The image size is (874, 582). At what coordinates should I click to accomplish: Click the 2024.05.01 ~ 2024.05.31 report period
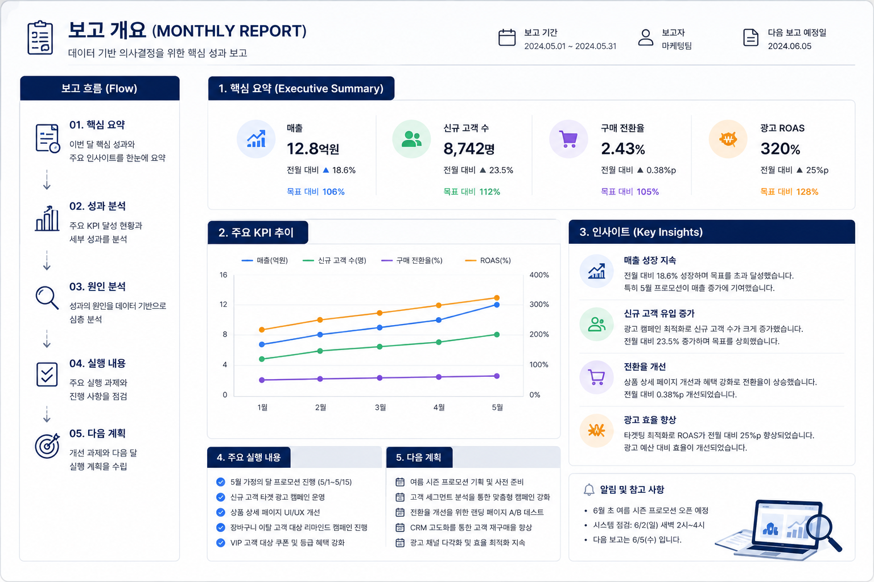[x=570, y=46]
